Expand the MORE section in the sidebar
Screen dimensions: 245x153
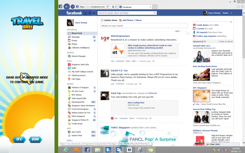70,140
